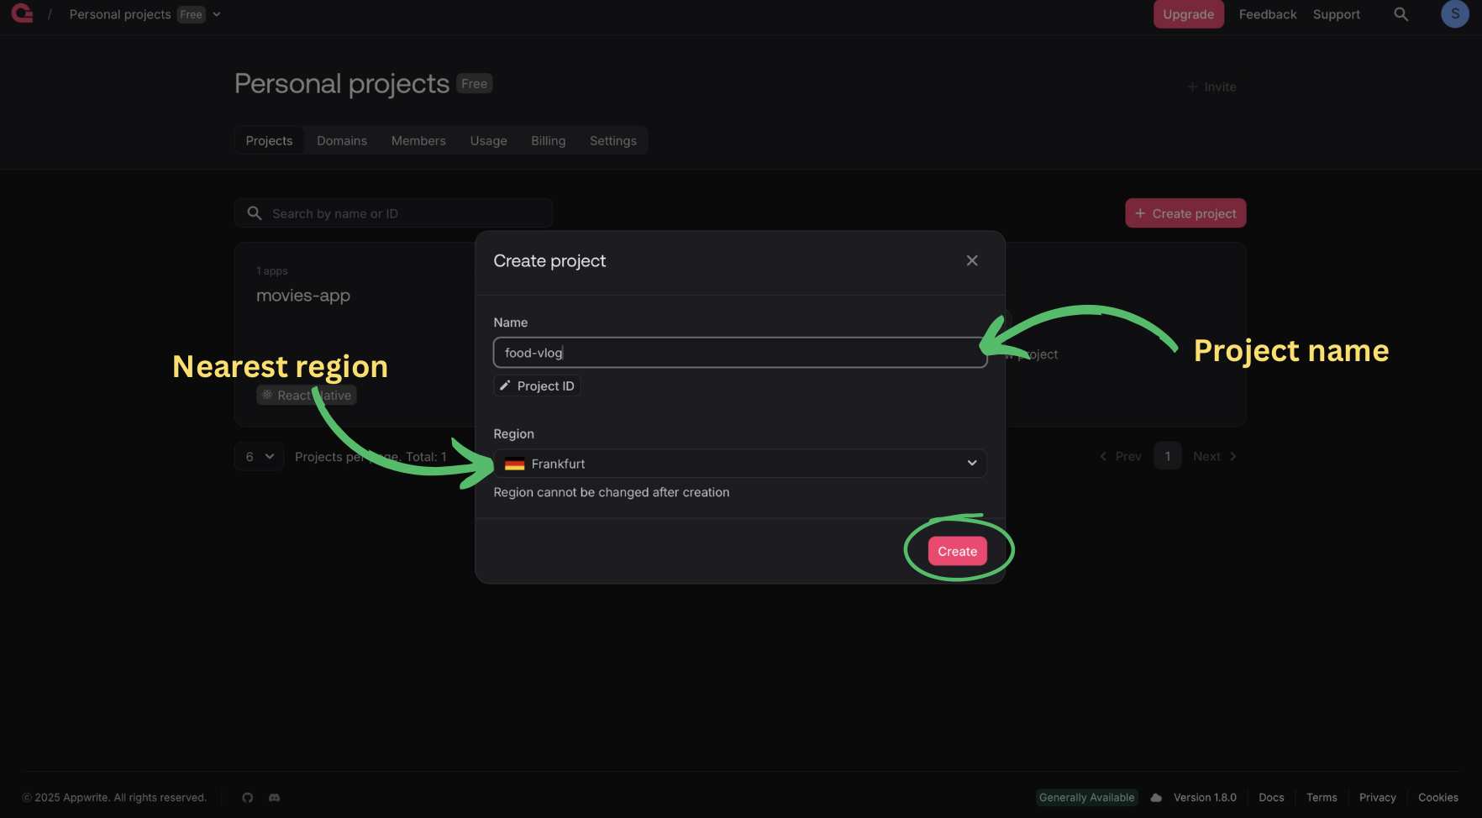Click the Upgrade button
1482x818 pixels.
click(1188, 14)
